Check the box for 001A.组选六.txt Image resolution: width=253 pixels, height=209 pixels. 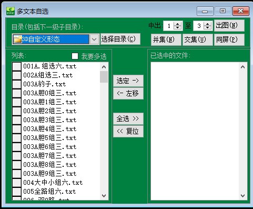pyautogui.click(x=17, y=66)
